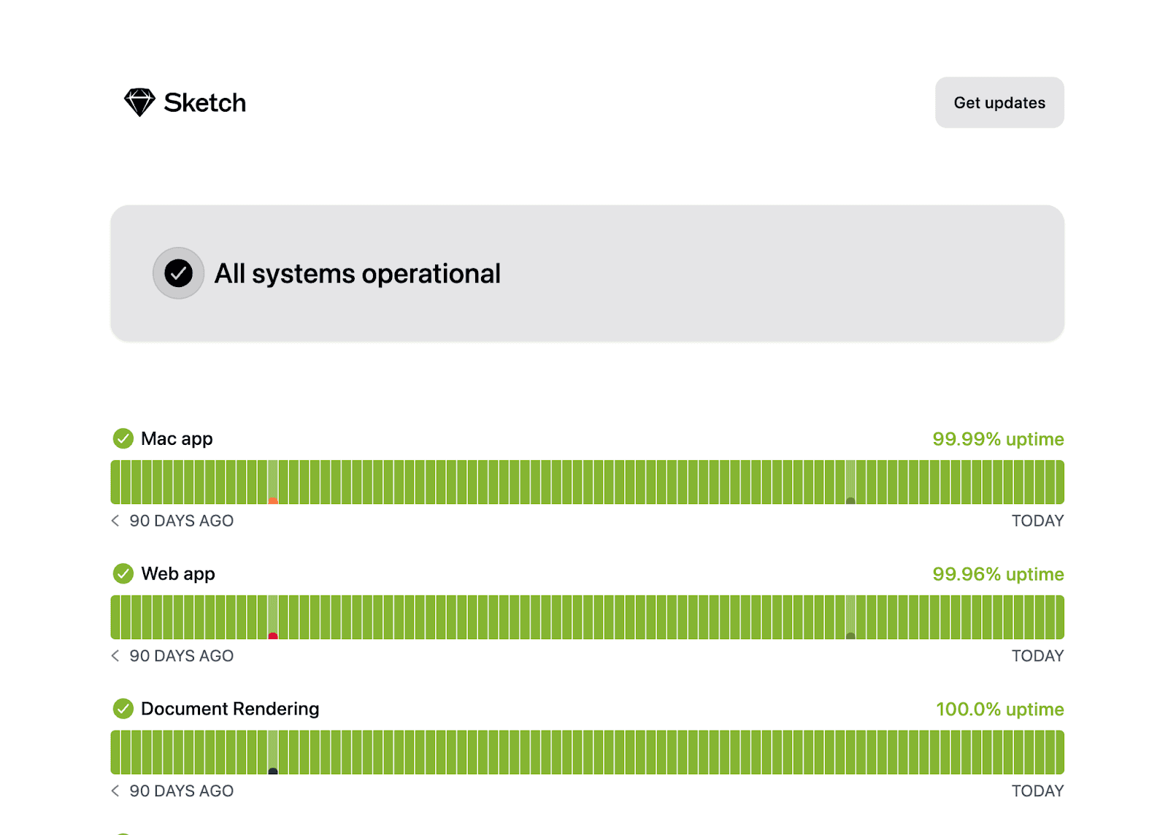Viewport: 1168px width, 835px height.
Task: Click the dark marker on Document Rendering bar
Action: [273, 771]
